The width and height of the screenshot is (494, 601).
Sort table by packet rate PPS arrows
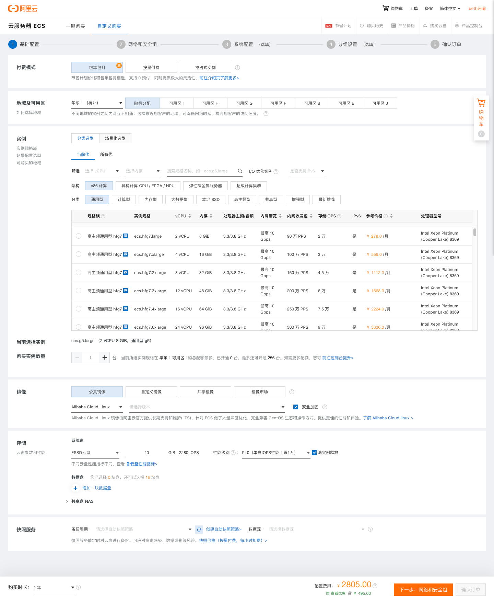(x=311, y=216)
